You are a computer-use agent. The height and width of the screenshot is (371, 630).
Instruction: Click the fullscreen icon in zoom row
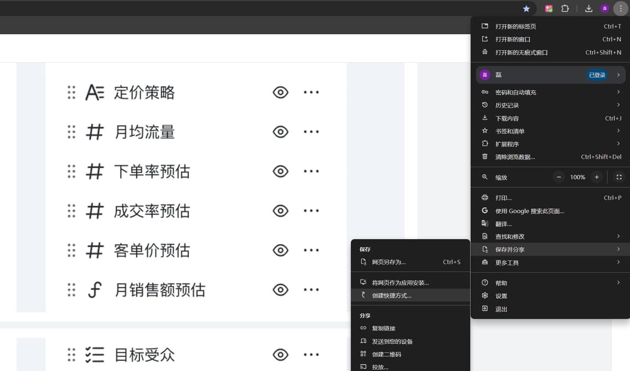tap(619, 177)
